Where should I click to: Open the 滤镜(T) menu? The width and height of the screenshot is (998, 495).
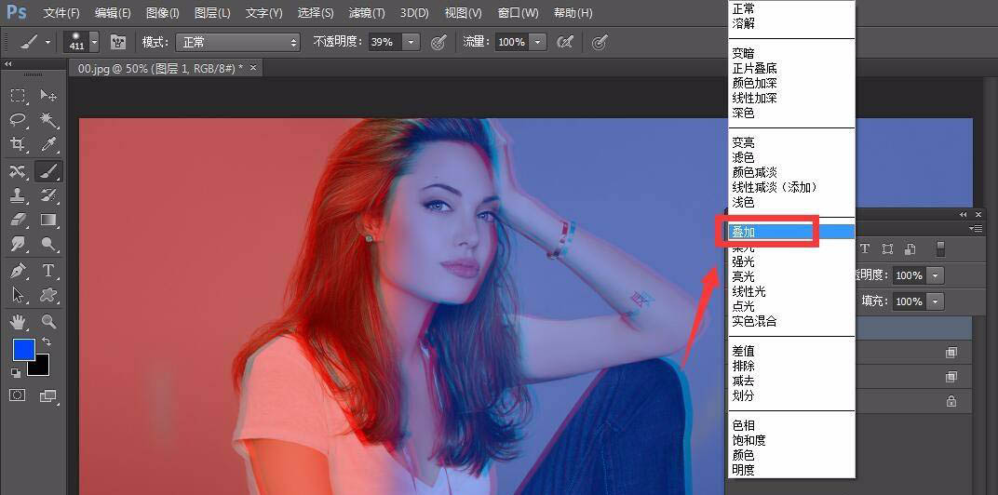pyautogui.click(x=366, y=13)
